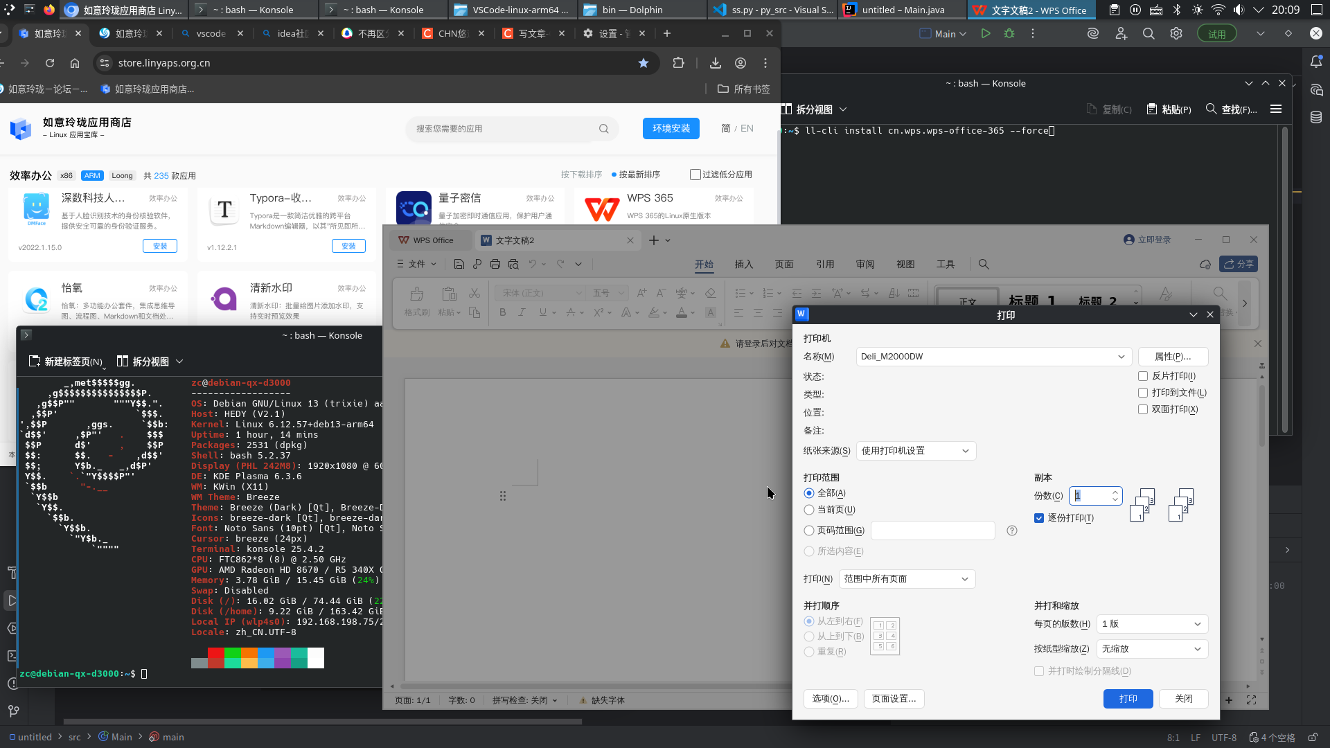Switch to the 文字文稿2 document tab

coord(526,240)
